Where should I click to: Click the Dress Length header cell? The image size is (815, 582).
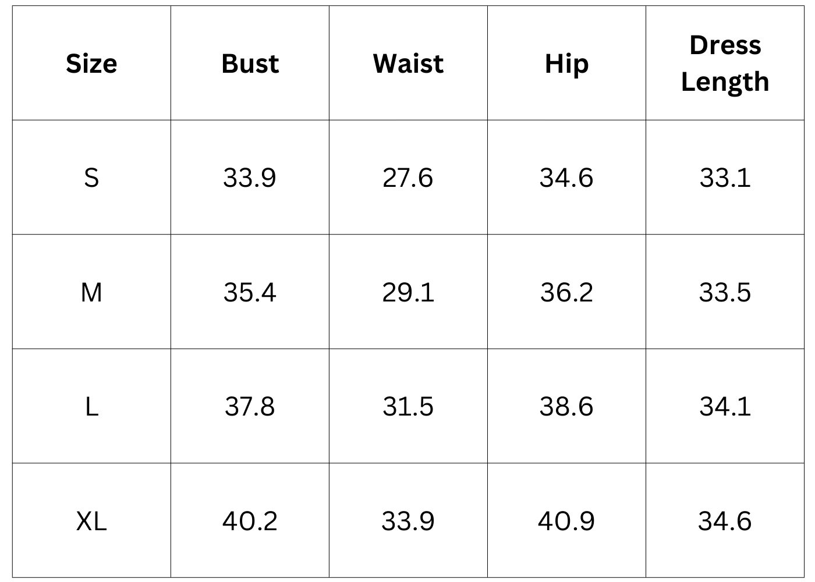(x=725, y=63)
